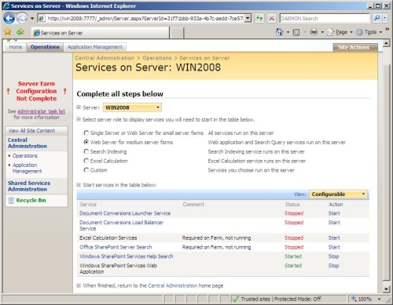Image resolution: width=393 pixels, height=305 pixels.
Task: Click the browser Forward arrow button
Action: (x=22, y=18)
